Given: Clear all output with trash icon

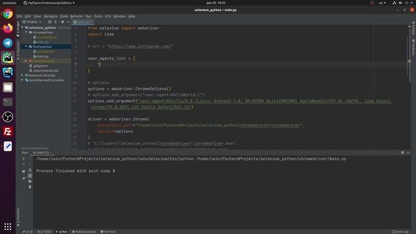Looking at the screenshot, I should click(x=30, y=187).
